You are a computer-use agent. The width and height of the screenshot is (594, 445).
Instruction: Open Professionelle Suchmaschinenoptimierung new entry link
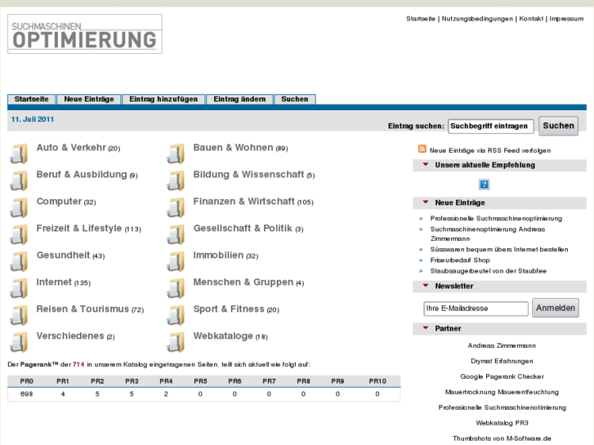pos(496,219)
